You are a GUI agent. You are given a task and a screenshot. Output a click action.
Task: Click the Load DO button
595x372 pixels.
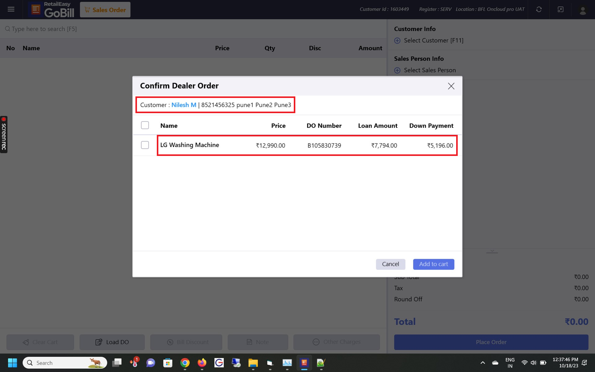coord(112,342)
